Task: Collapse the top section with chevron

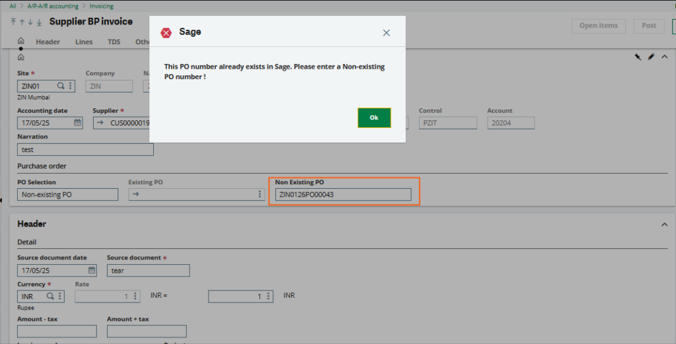Action: [664, 57]
